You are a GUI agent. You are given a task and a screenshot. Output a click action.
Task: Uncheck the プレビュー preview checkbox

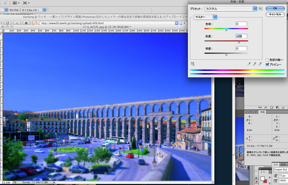pyautogui.click(x=267, y=64)
